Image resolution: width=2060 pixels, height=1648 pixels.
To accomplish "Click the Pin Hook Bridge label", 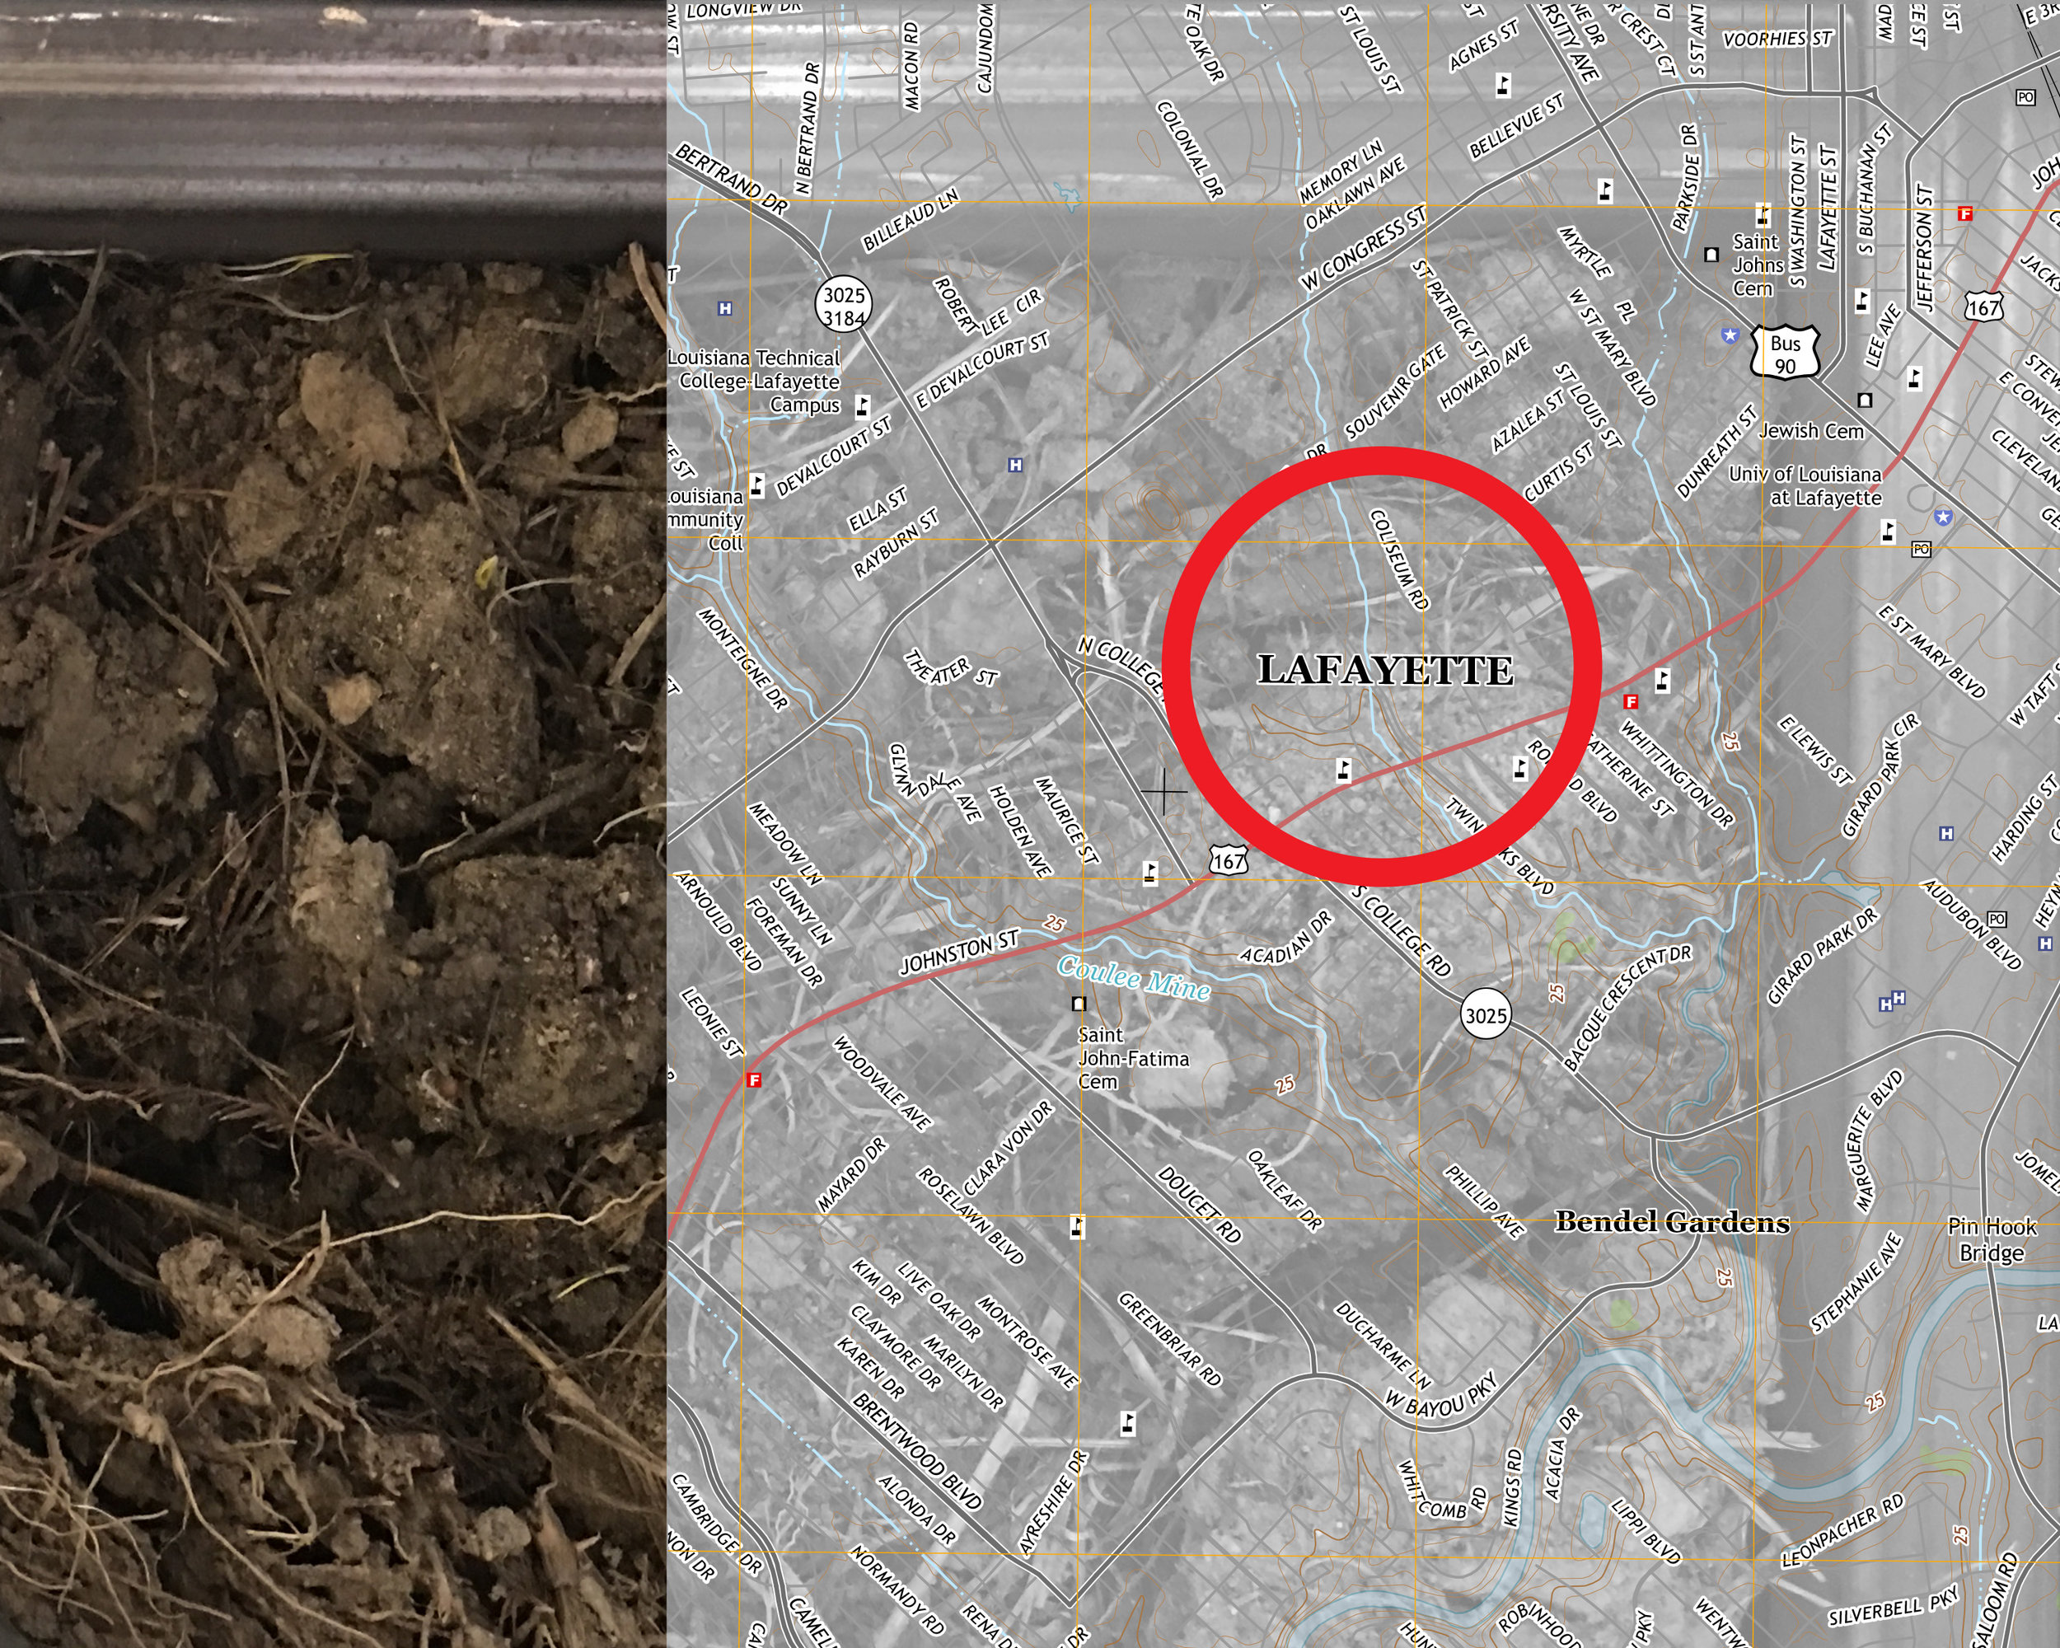I will pyautogui.click(x=1992, y=1240).
